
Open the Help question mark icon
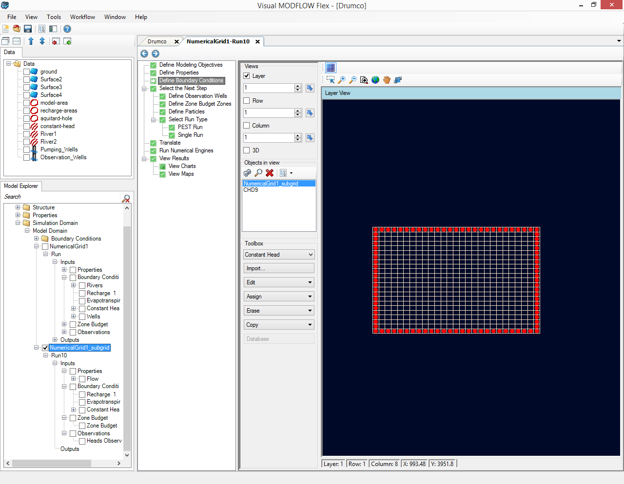click(67, 29)
